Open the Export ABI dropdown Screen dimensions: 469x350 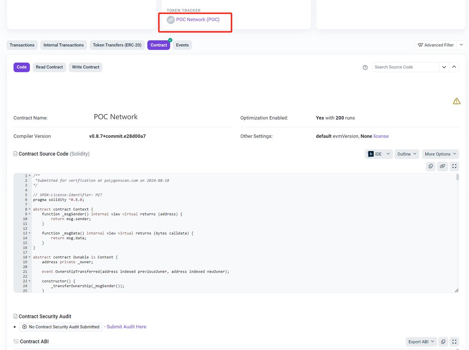point(421,342)
